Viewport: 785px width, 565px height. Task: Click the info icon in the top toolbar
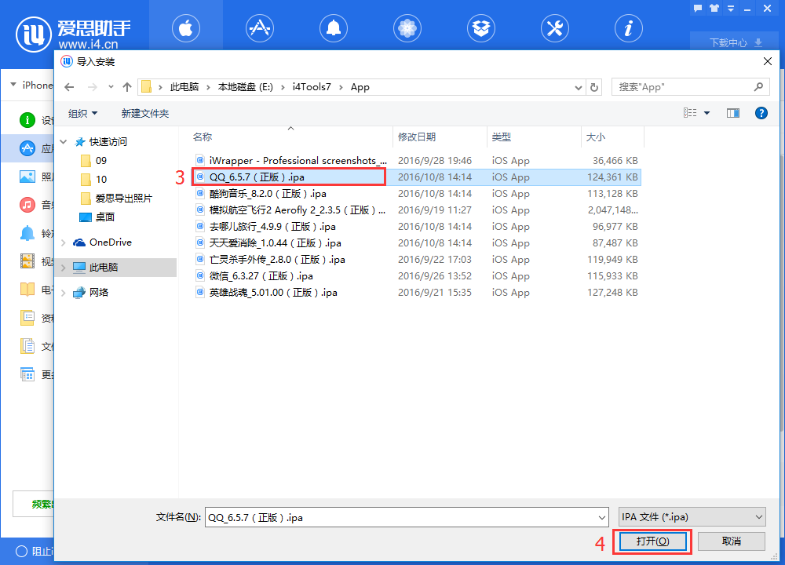pos(628,28)
